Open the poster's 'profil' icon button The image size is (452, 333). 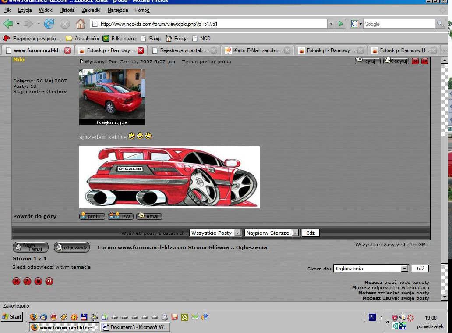(92, 216)
